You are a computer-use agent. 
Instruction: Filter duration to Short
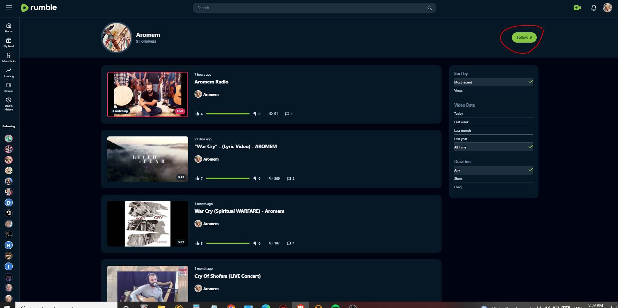[458, 179]
